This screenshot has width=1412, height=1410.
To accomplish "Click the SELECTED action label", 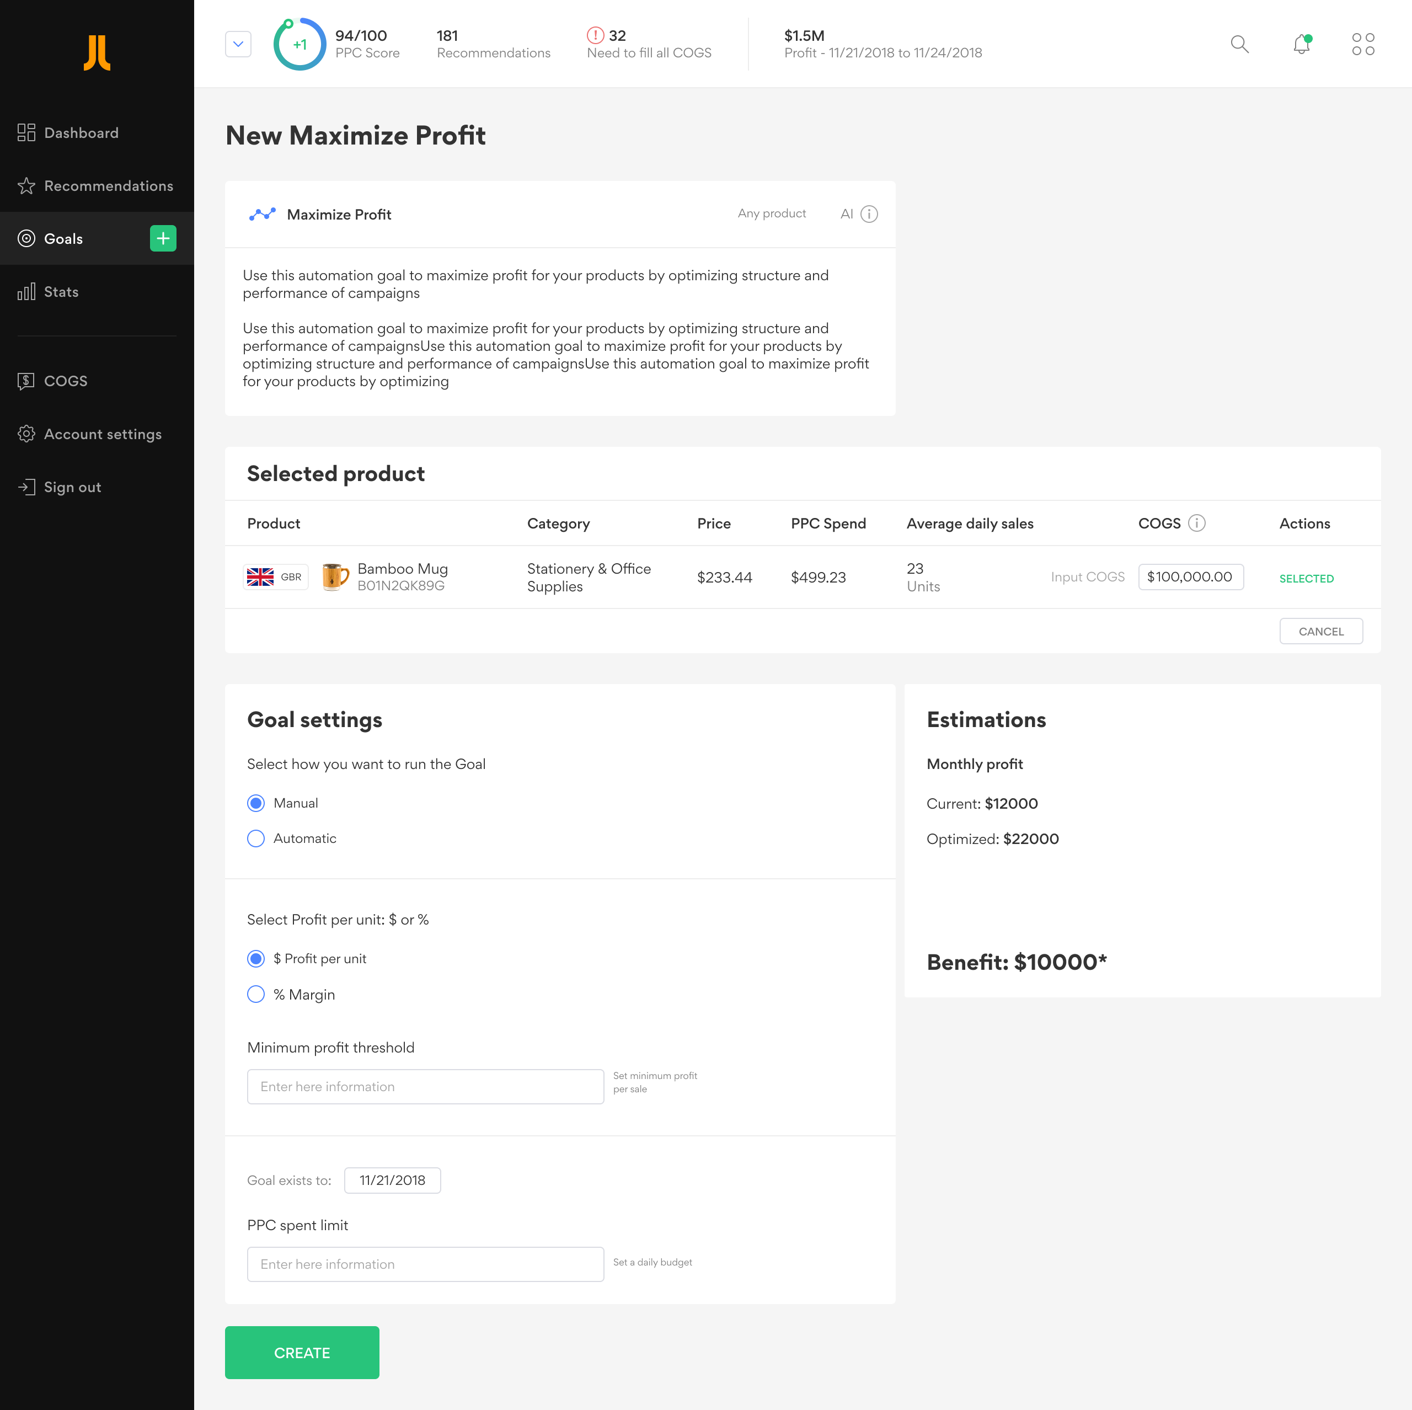I will [x=1306, y=578].
